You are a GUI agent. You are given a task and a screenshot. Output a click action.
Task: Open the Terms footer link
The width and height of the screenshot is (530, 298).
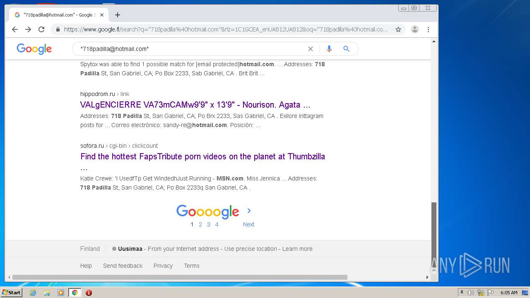coord(192,266)
